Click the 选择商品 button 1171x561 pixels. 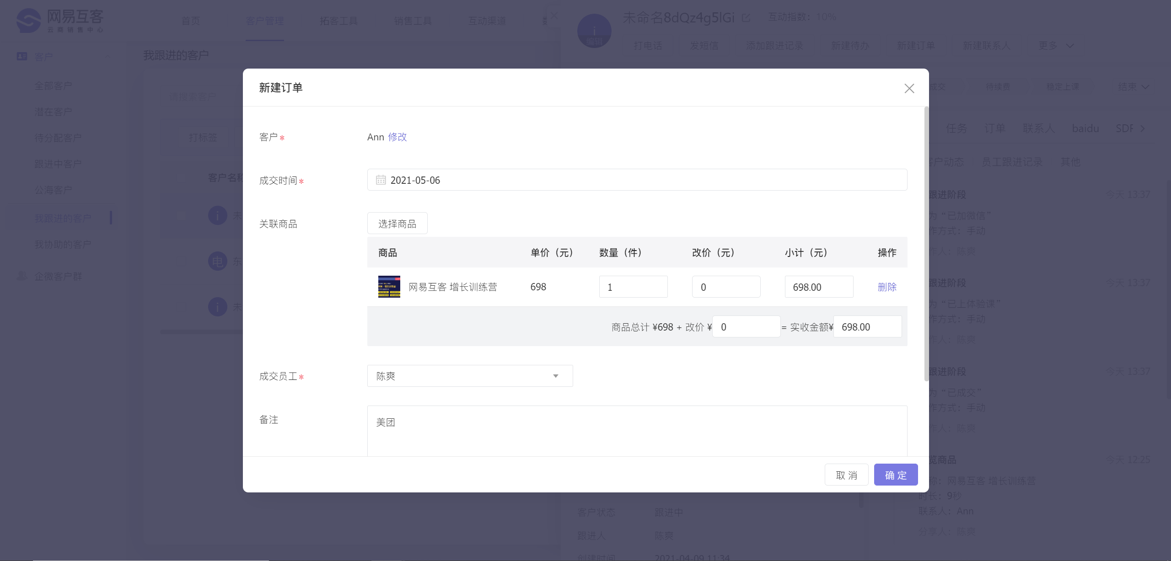click(x=397, y=223)
